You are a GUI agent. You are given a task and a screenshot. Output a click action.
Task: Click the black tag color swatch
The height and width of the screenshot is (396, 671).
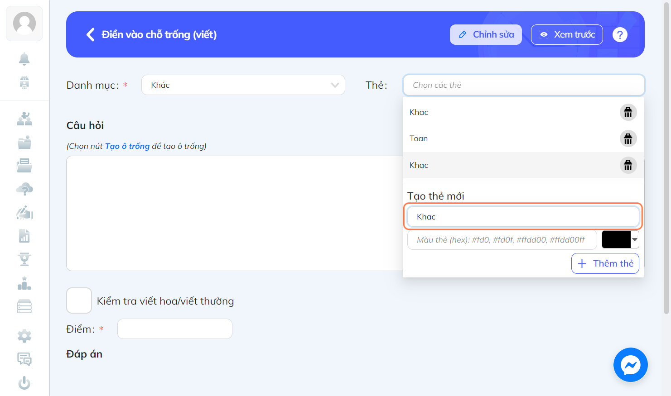(616, 239)
